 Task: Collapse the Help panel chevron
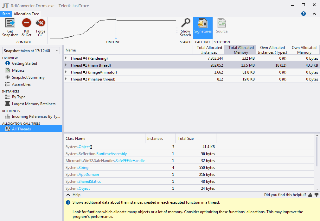coord(68,195)
